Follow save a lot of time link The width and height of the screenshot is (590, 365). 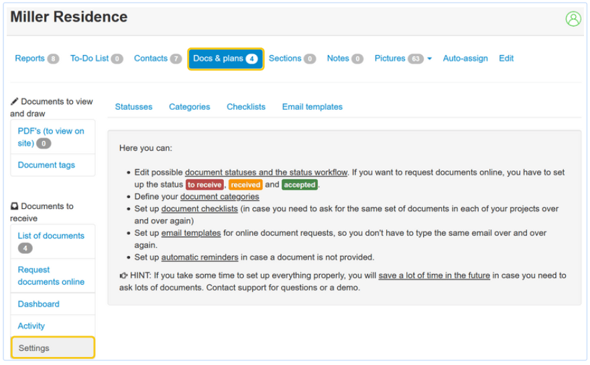[434, 275]
